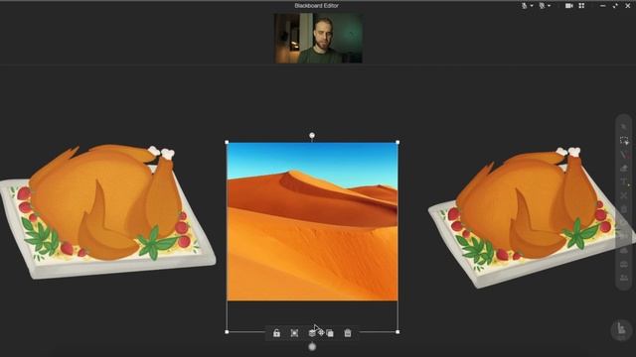Select the rectangular selection tool in the right toolbar

pyautogui.click(x=624, y=141)
